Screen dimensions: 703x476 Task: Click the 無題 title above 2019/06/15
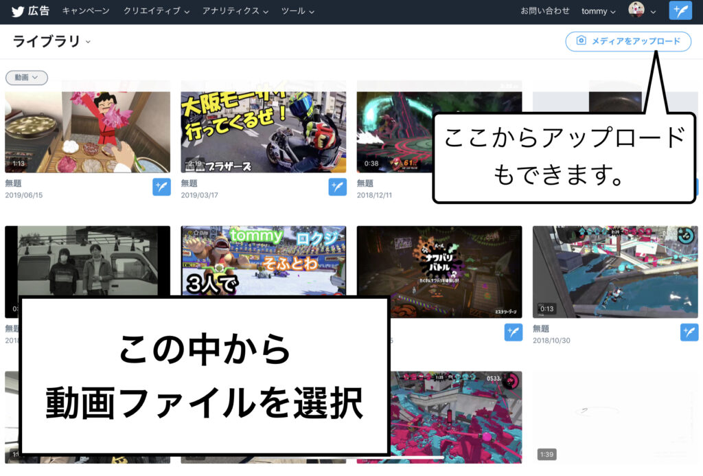click(13, 183)
